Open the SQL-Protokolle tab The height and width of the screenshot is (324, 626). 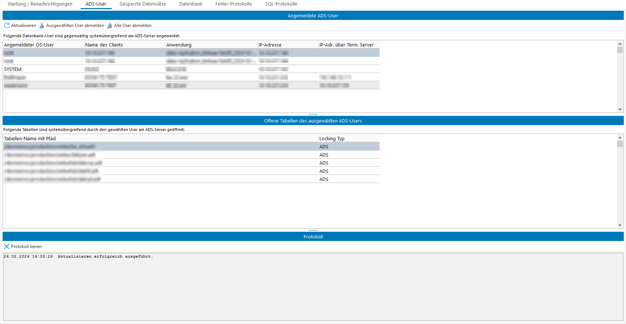click(281, 4)
